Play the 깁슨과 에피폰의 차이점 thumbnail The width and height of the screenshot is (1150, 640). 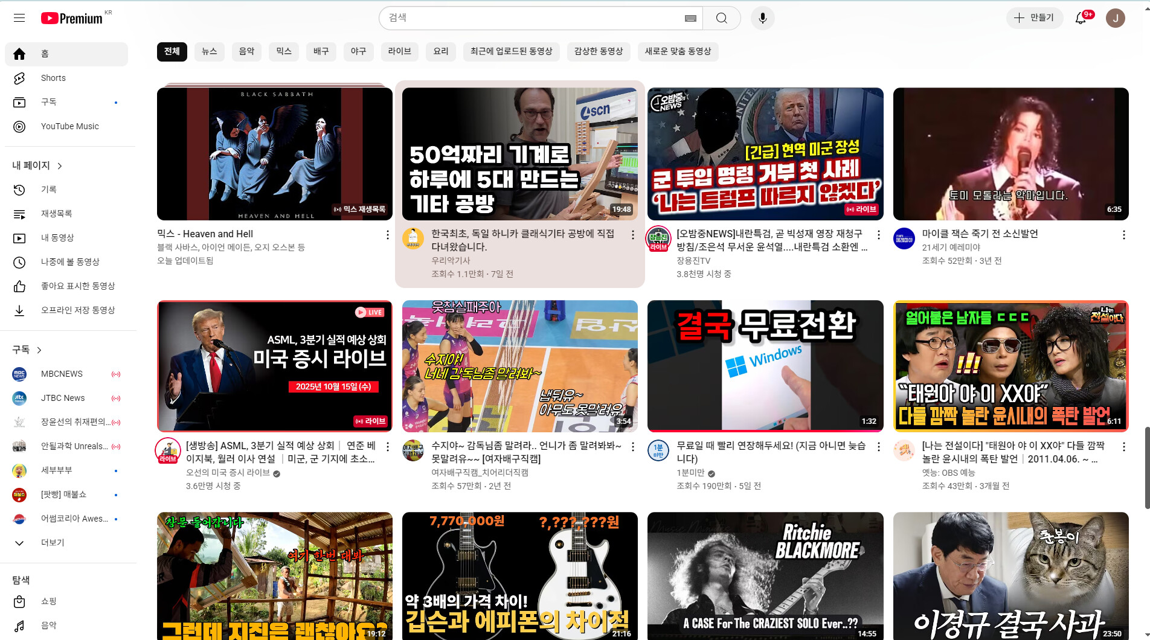520,576
